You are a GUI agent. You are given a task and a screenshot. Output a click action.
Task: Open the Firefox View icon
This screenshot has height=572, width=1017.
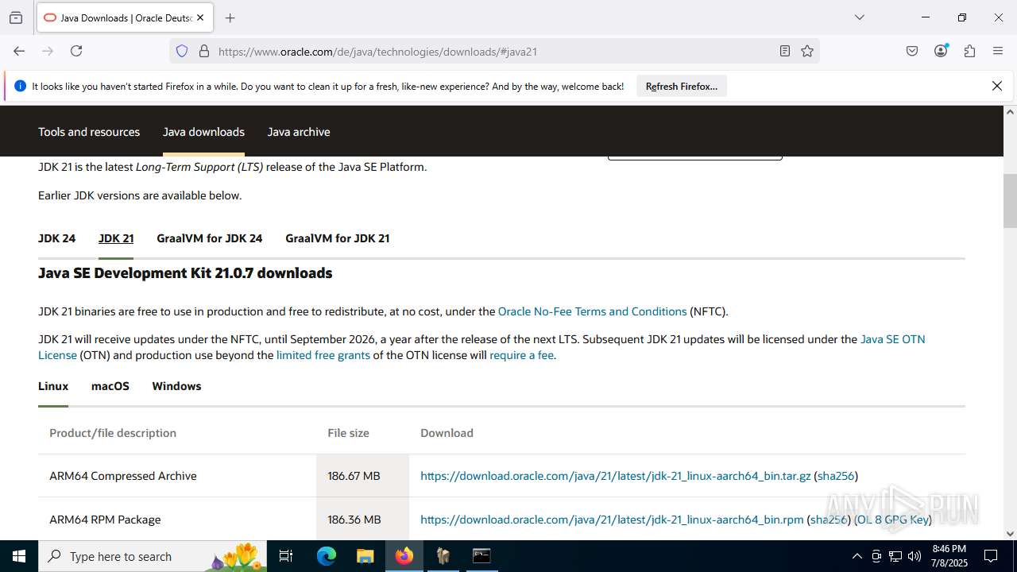(x=16, y=17)
